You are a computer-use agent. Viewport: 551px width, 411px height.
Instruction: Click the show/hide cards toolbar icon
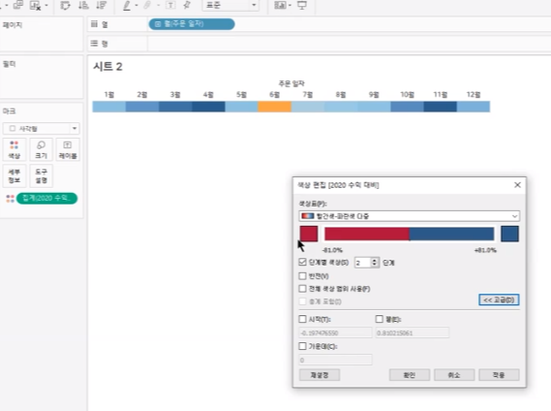pos(280,5)
